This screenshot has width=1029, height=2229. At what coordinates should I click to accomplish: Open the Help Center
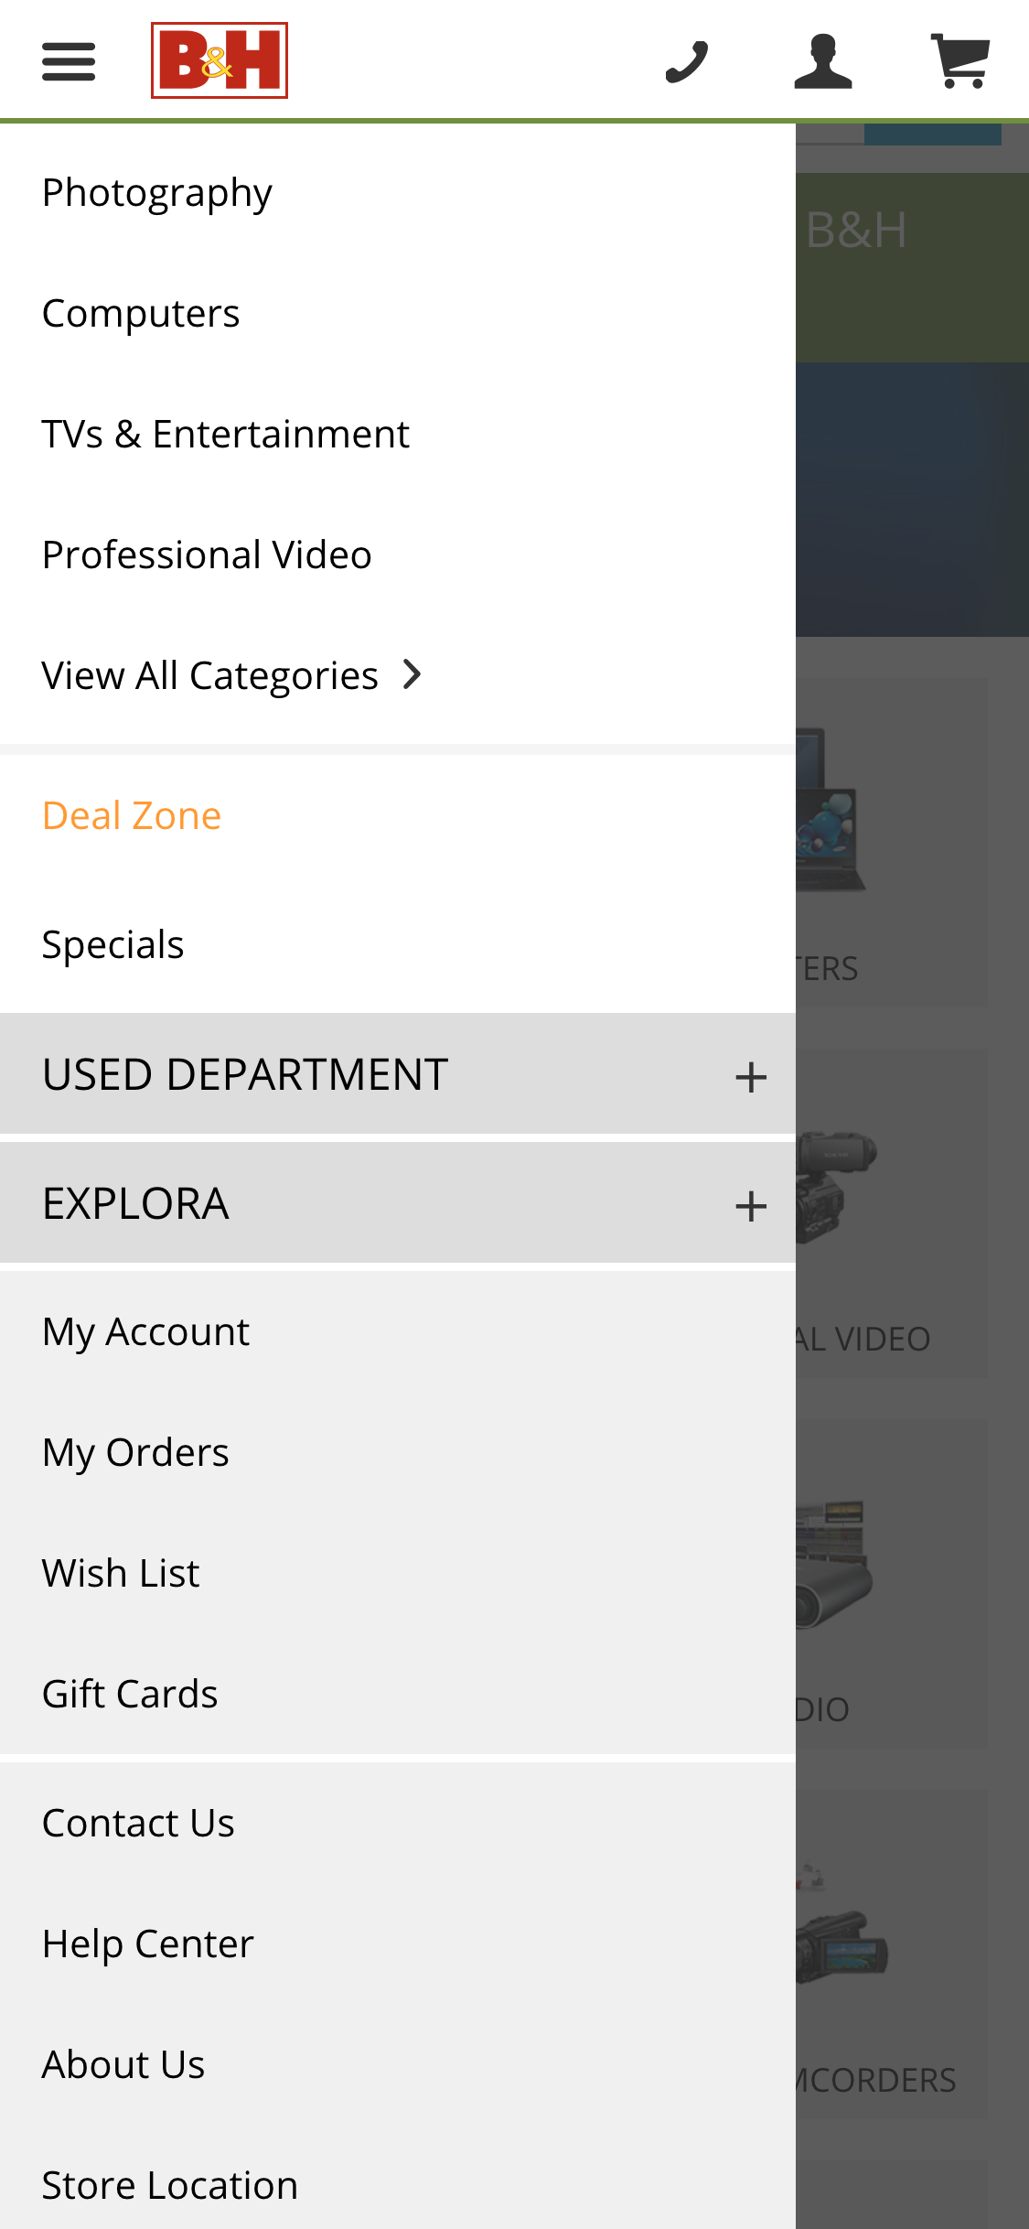[146, 1943]
